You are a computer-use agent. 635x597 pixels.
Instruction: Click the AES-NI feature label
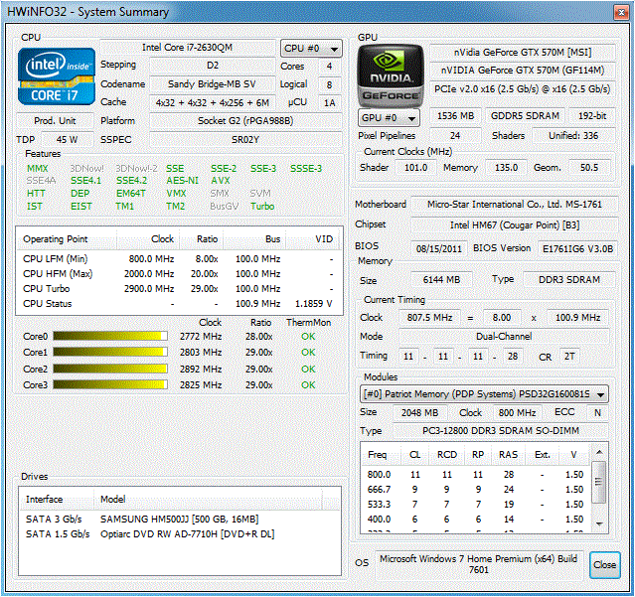point(182,181)
